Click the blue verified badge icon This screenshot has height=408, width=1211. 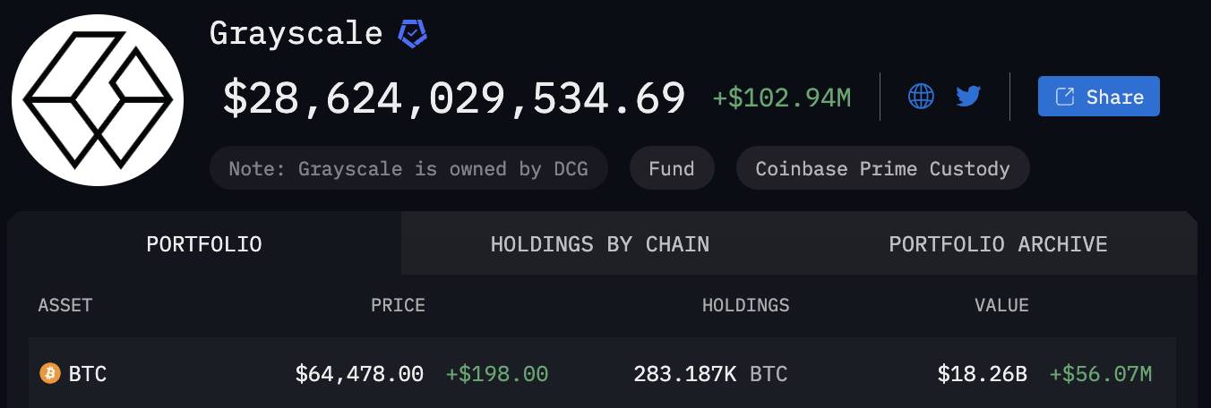412,35
